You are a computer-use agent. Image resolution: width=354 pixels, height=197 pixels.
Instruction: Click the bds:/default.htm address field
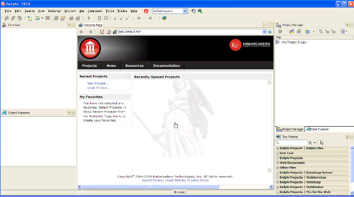(x=190, y=32)
